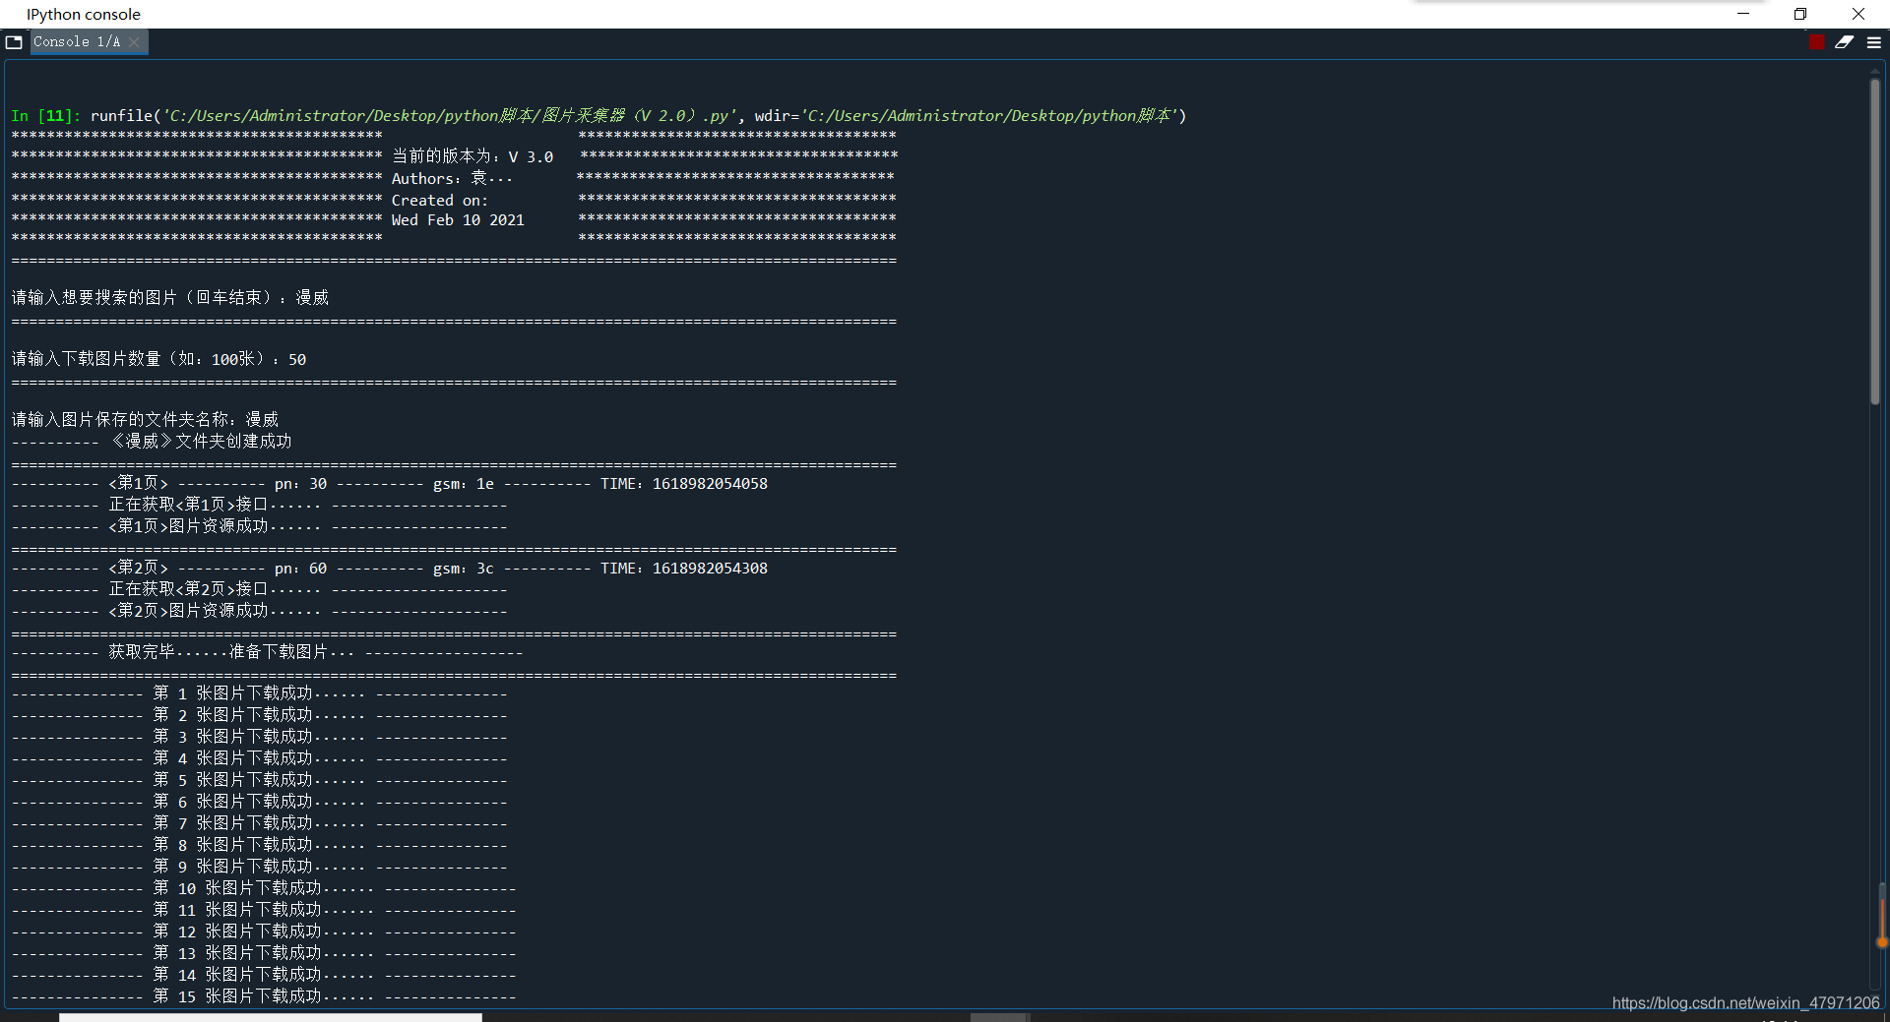This screenshot has height=1022, width=1890.
Task: Click the "《漫威》文件夹创建成功" line
Action: click(x=152, y=442)
